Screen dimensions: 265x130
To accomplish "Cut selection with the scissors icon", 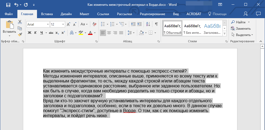I will coord(20,22).
